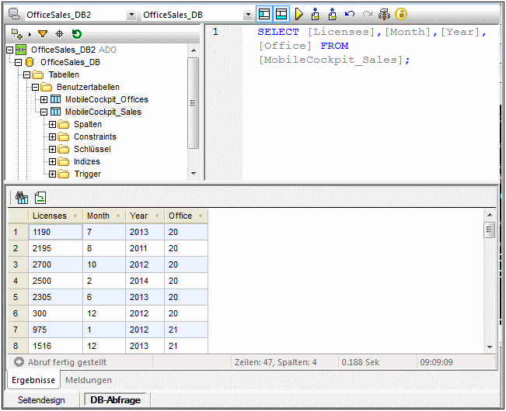This screenshot has height=411, width=506.
Task: Refresh the database tree with green arrow
Action: click(x=76, y=34)
